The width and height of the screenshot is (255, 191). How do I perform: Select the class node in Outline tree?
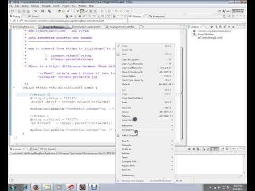coord(203,34)
